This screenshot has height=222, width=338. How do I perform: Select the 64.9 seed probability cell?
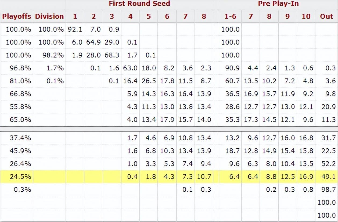93,42
